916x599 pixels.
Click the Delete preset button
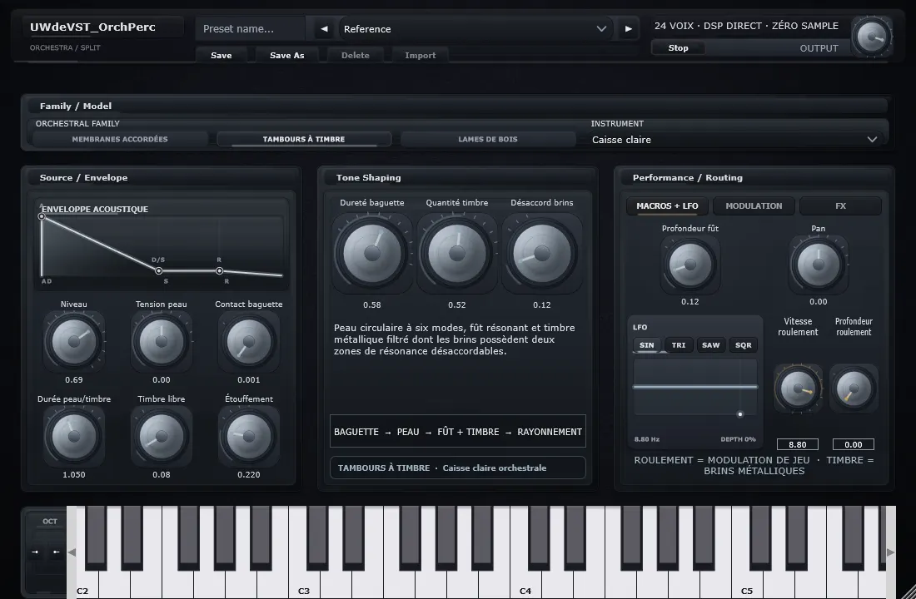(356, 55)
